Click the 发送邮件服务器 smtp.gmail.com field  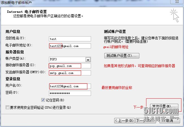pos(70,73)
